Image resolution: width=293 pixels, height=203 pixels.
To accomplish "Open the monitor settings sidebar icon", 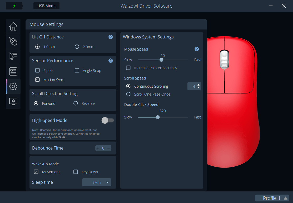I will [x=13, y=101].
